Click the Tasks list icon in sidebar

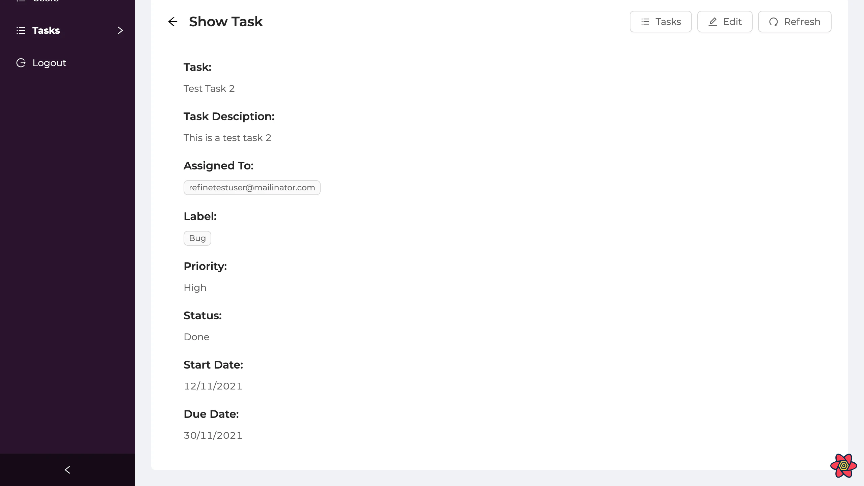point(21,30)
